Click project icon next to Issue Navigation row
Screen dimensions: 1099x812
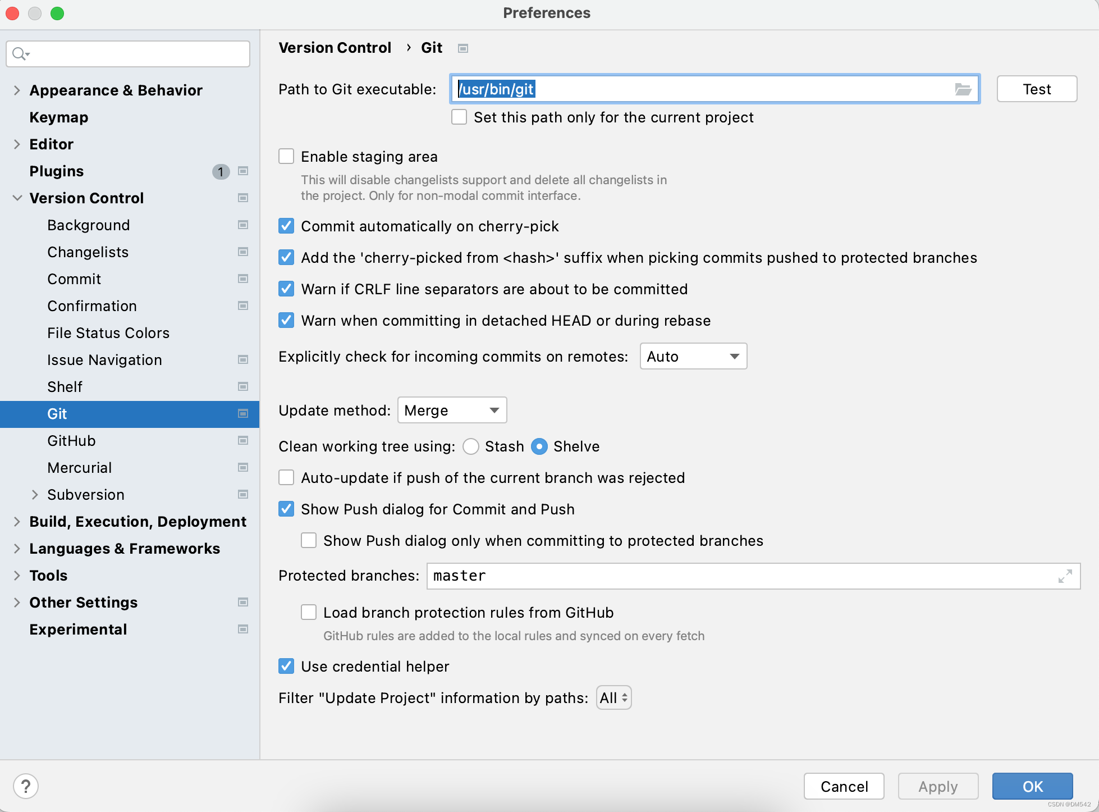click(243, 359)
